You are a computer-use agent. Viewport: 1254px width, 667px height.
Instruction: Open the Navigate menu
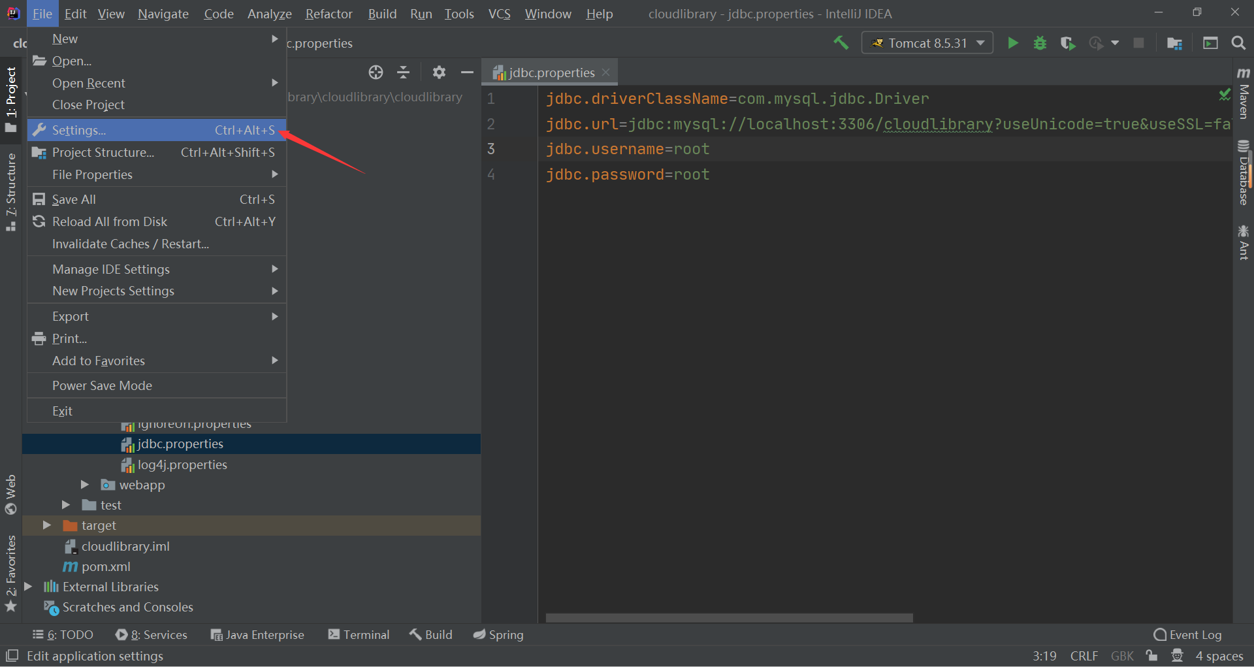[x=162, y=13]
